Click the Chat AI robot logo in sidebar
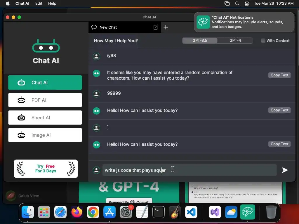The width and height of the screenshot is (299, 224). point(46,46)
